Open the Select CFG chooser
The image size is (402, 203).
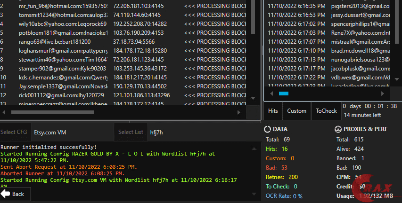point(14,132)
